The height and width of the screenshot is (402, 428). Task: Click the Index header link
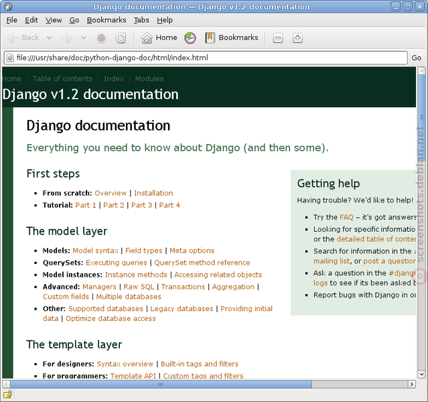pyautogui.click(x=114, y=78)
